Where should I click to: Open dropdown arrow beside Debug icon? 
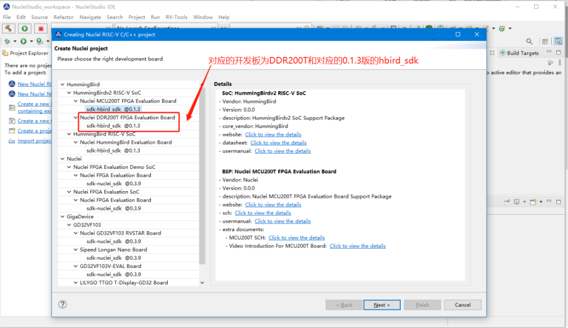[x=15, y=41]
